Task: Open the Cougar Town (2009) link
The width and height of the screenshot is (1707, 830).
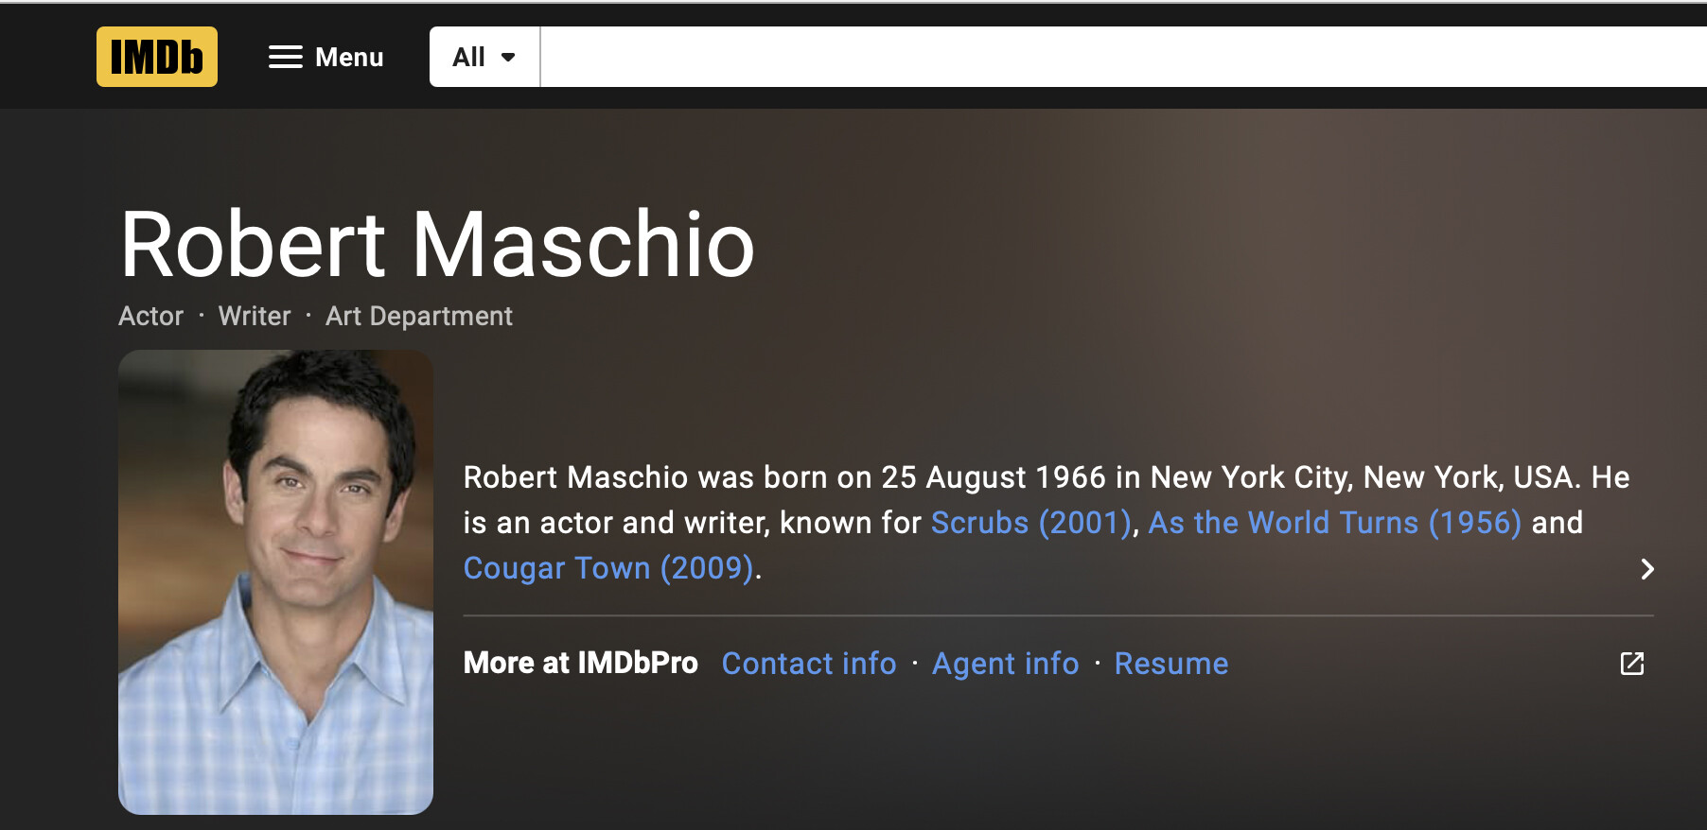Action: click(x=608, y=568)
